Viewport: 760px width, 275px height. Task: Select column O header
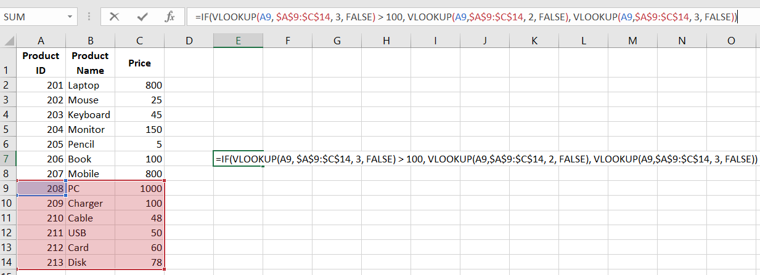click(731, 41)
